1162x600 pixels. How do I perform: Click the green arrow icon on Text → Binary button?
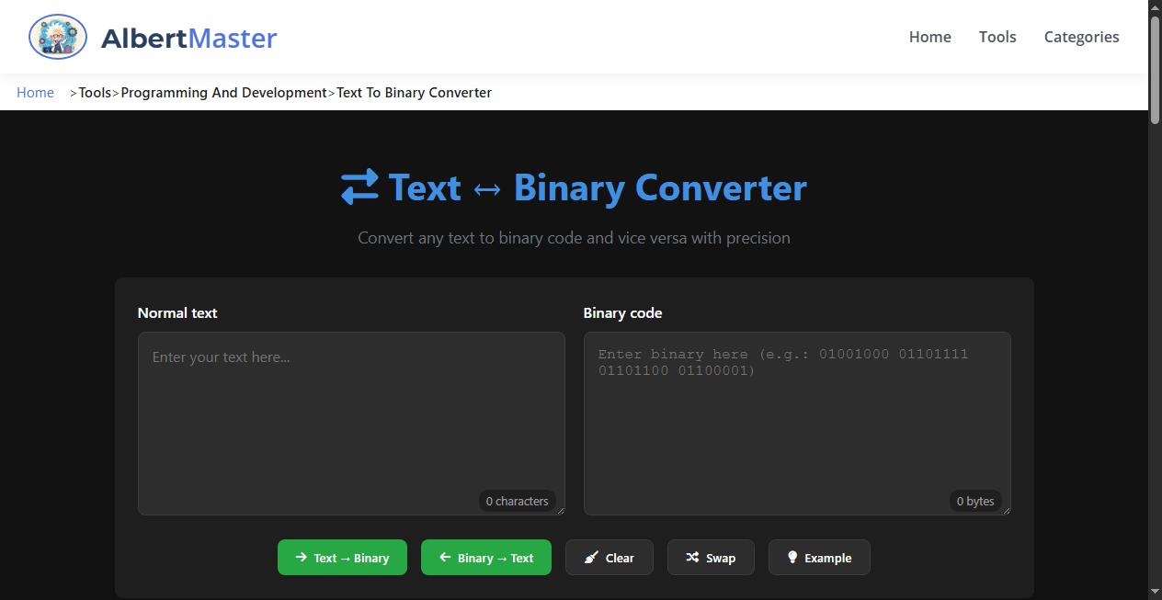301,557
